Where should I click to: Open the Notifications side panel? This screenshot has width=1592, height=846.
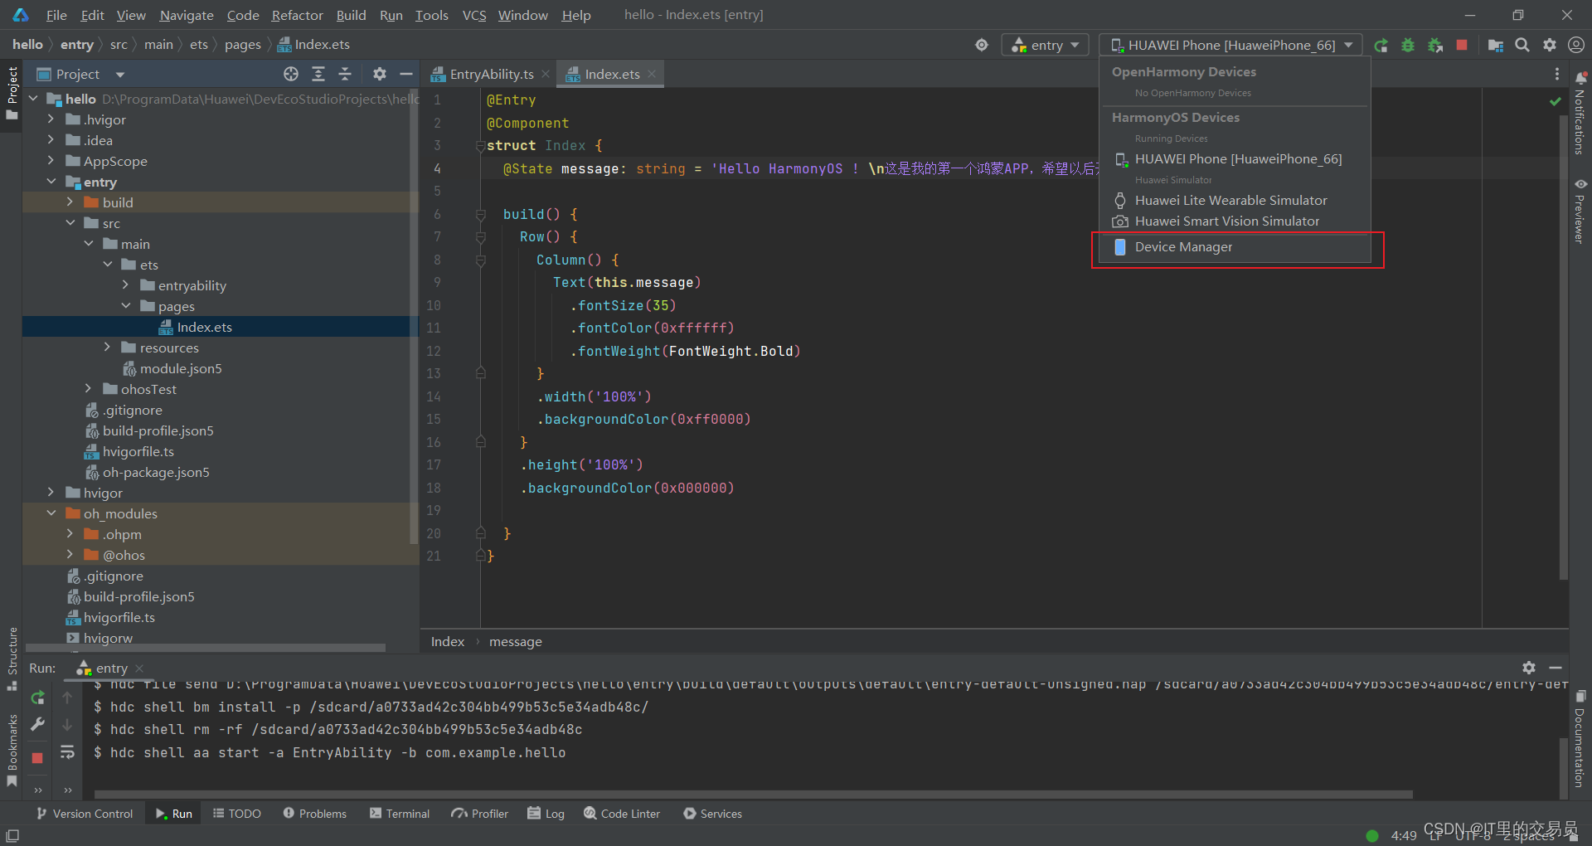click(1580, 114)
